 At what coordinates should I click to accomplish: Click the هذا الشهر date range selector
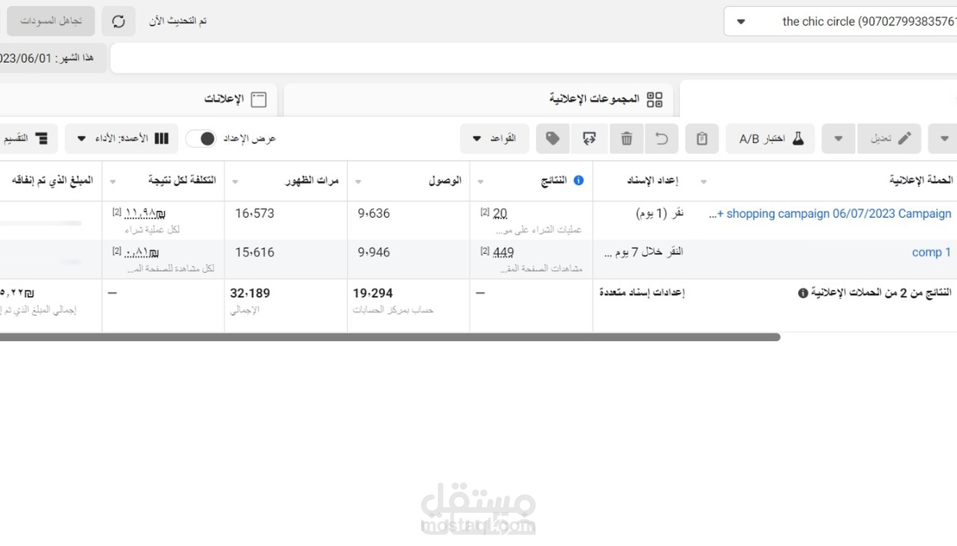(x=52, y=58)
